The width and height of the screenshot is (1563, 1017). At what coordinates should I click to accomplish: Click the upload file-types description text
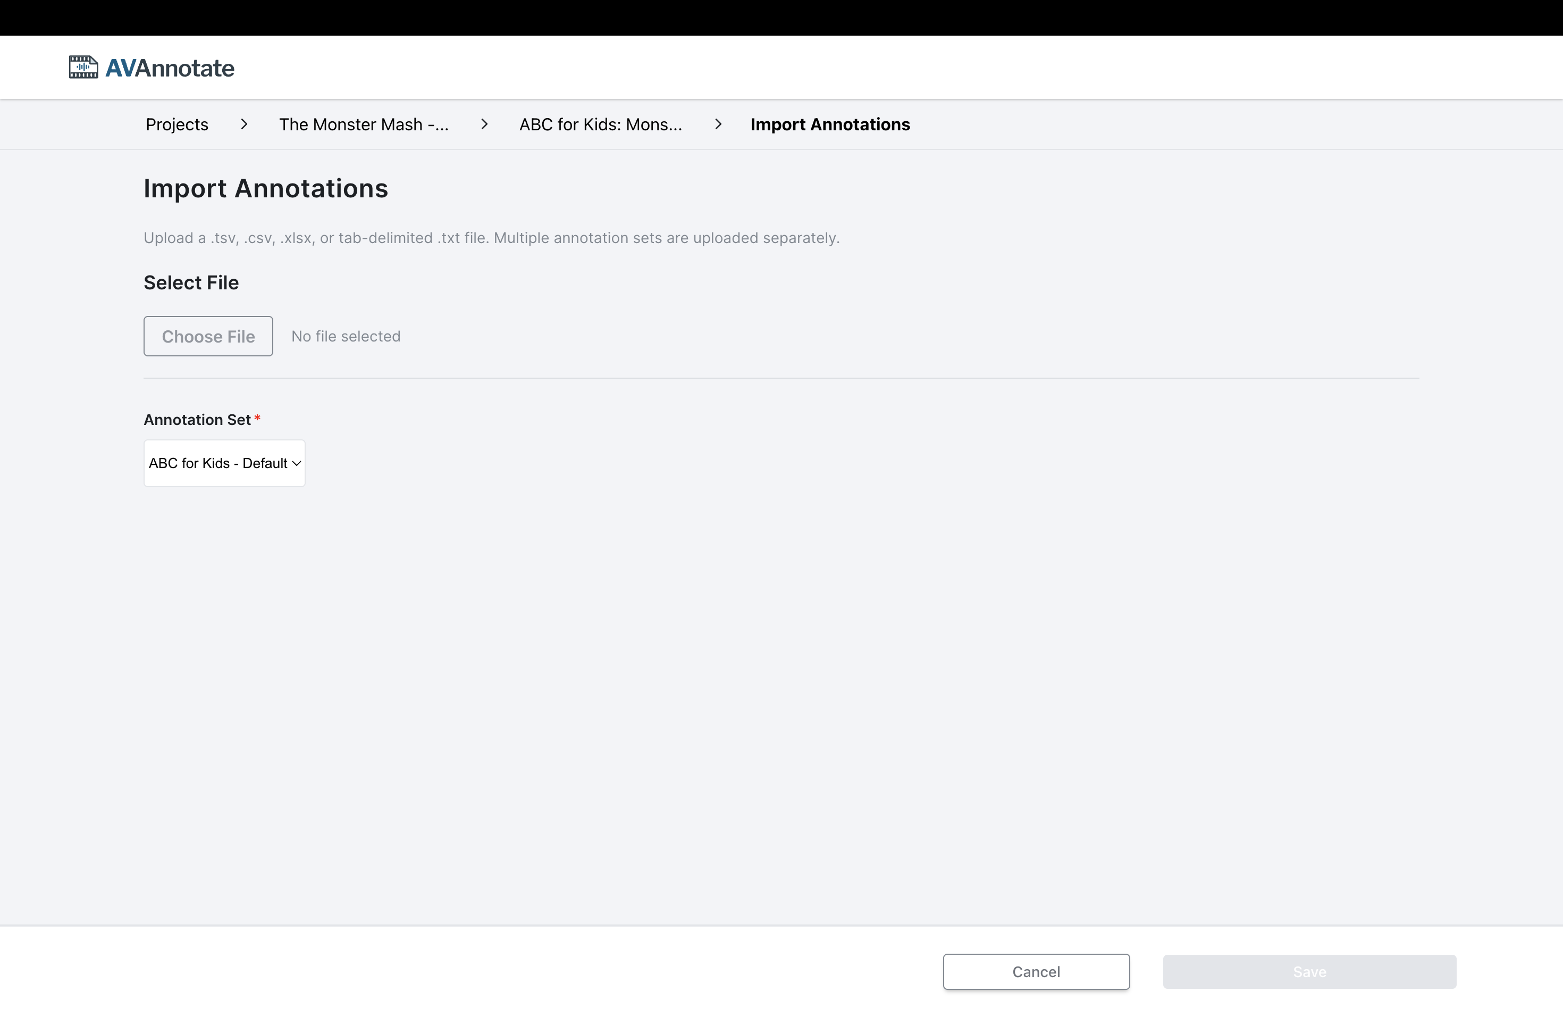pos(491,238)
